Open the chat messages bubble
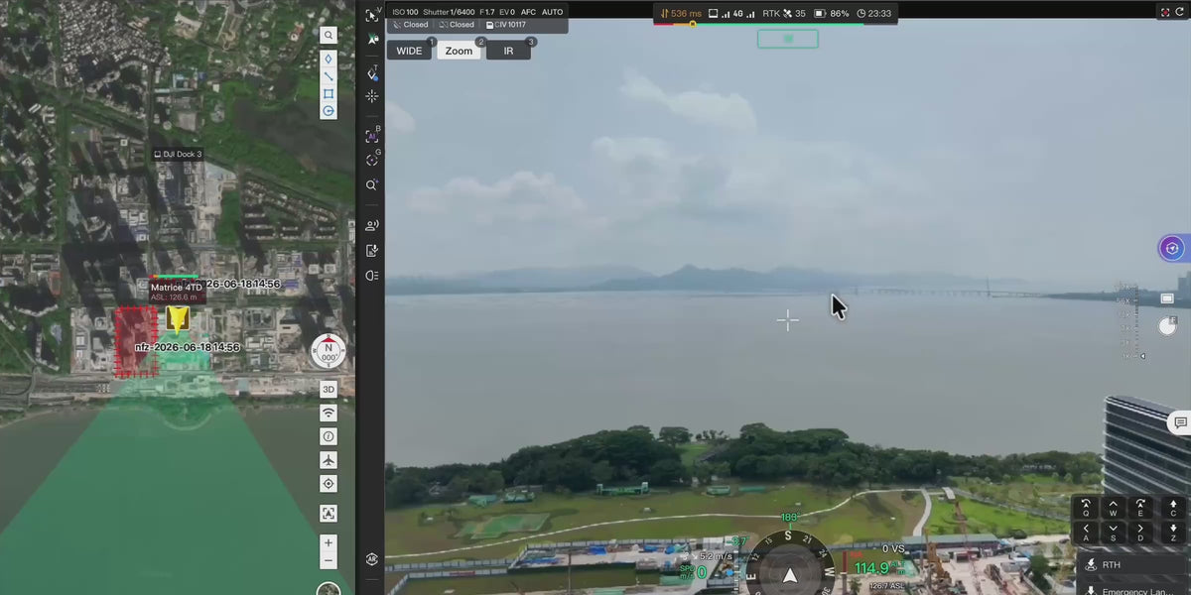1191x595 pixels. pyautogui.click(x=1180, y=422)
